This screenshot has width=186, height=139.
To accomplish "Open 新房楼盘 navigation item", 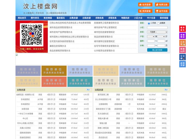I will pos(48,18).
